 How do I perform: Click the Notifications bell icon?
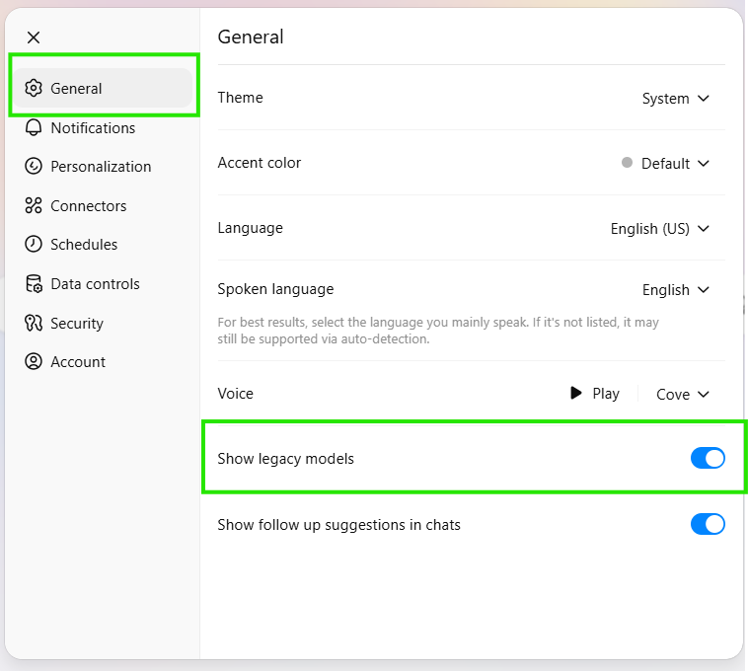pyautogui.click(x=34, y=128)
